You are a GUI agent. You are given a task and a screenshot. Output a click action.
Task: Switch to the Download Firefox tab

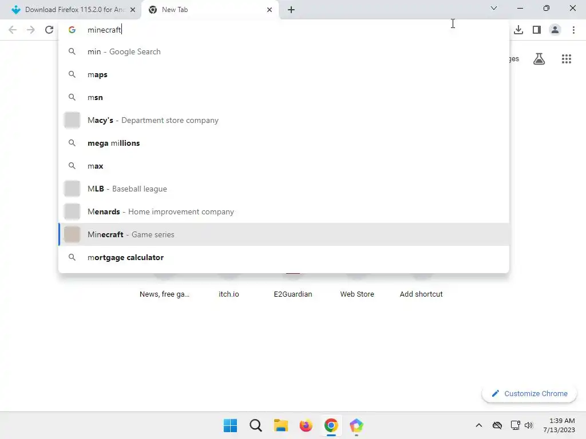click(71, 10)
